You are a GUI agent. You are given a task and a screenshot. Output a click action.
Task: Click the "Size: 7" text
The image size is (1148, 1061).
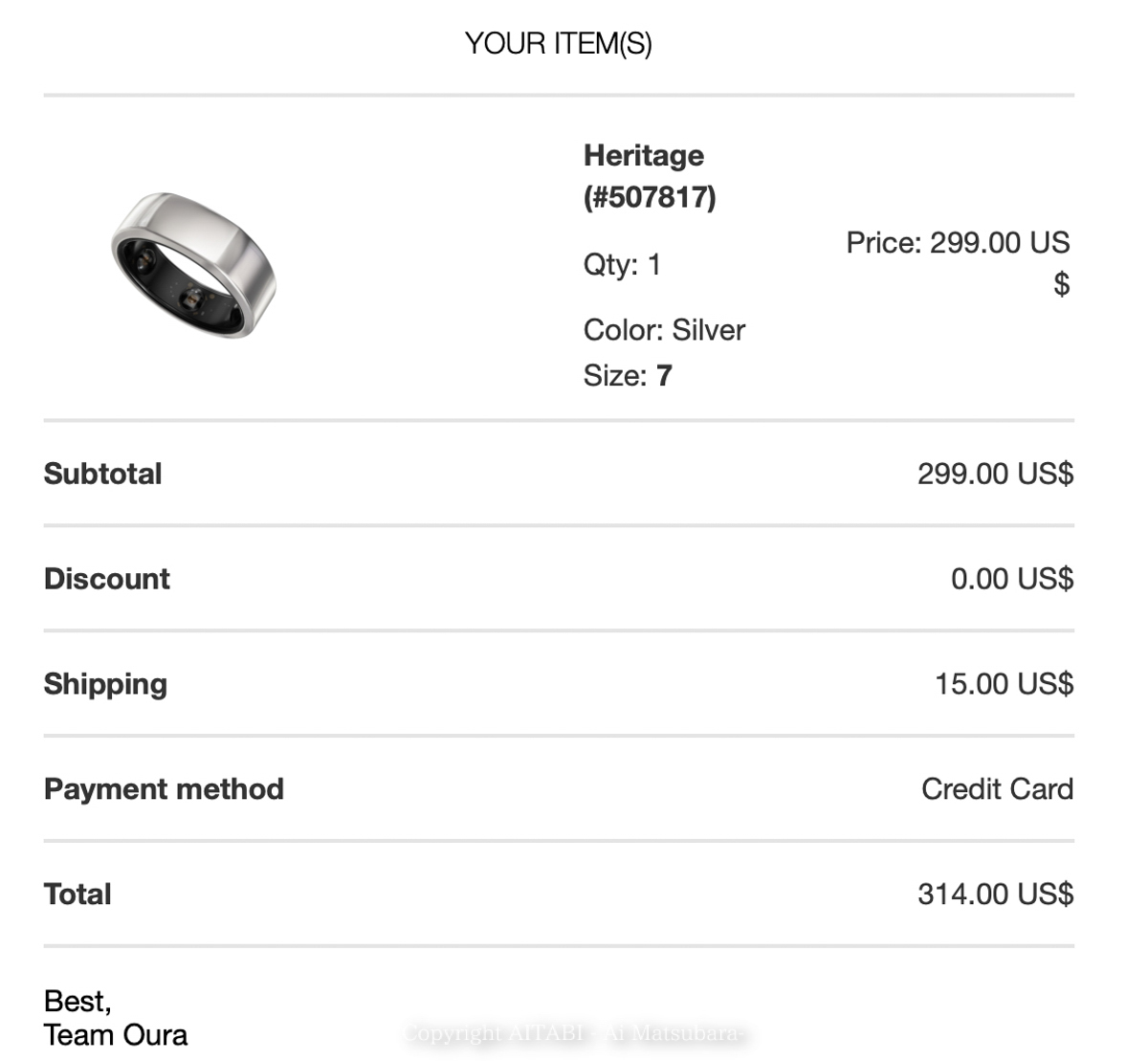[x=628, y=376]
